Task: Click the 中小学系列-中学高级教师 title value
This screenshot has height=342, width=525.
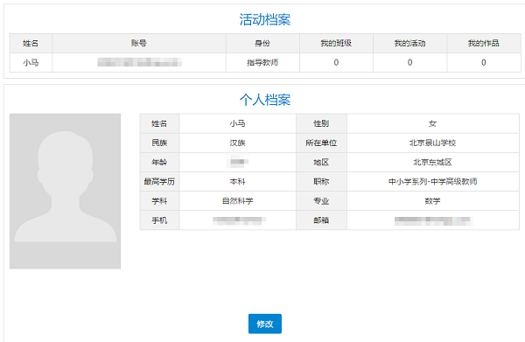Action: [432, 182]
